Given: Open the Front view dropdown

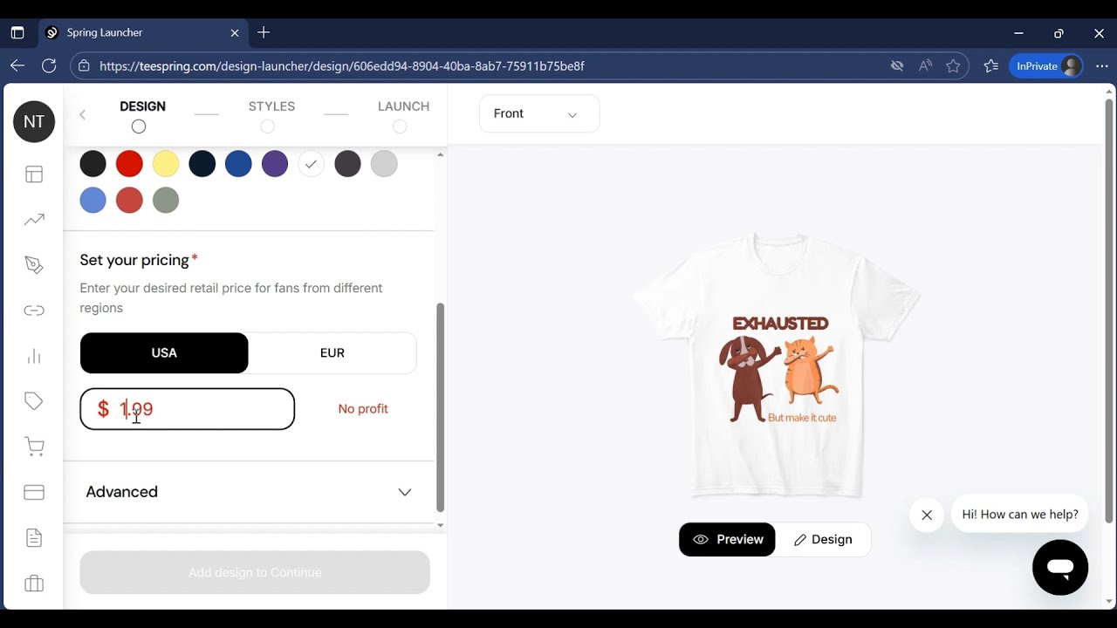Looking at the screenshot, I should click(539, 114).
